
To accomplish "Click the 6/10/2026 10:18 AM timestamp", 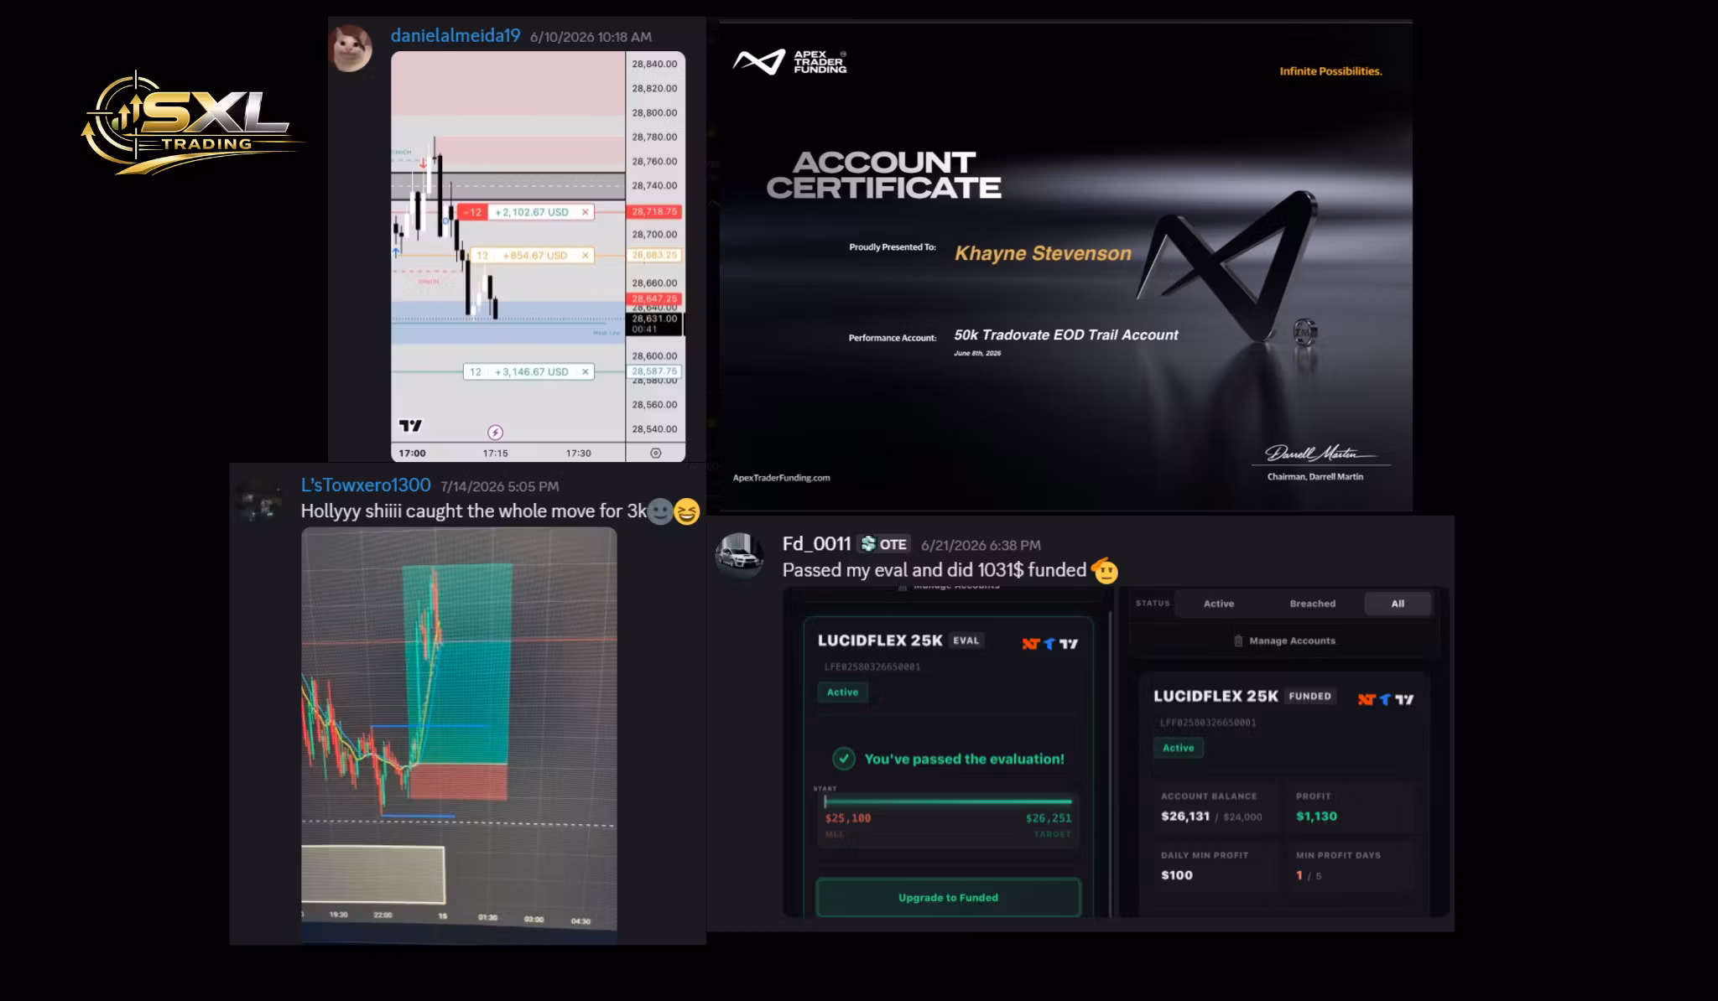I will click(591, 37).
